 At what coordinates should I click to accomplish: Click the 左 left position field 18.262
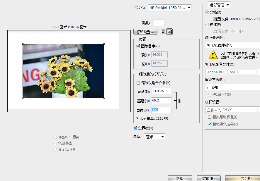(159, 63)
